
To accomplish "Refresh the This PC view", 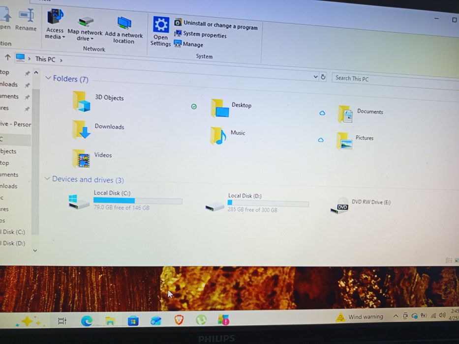I will pyautogui.click(x=323, y=77).
